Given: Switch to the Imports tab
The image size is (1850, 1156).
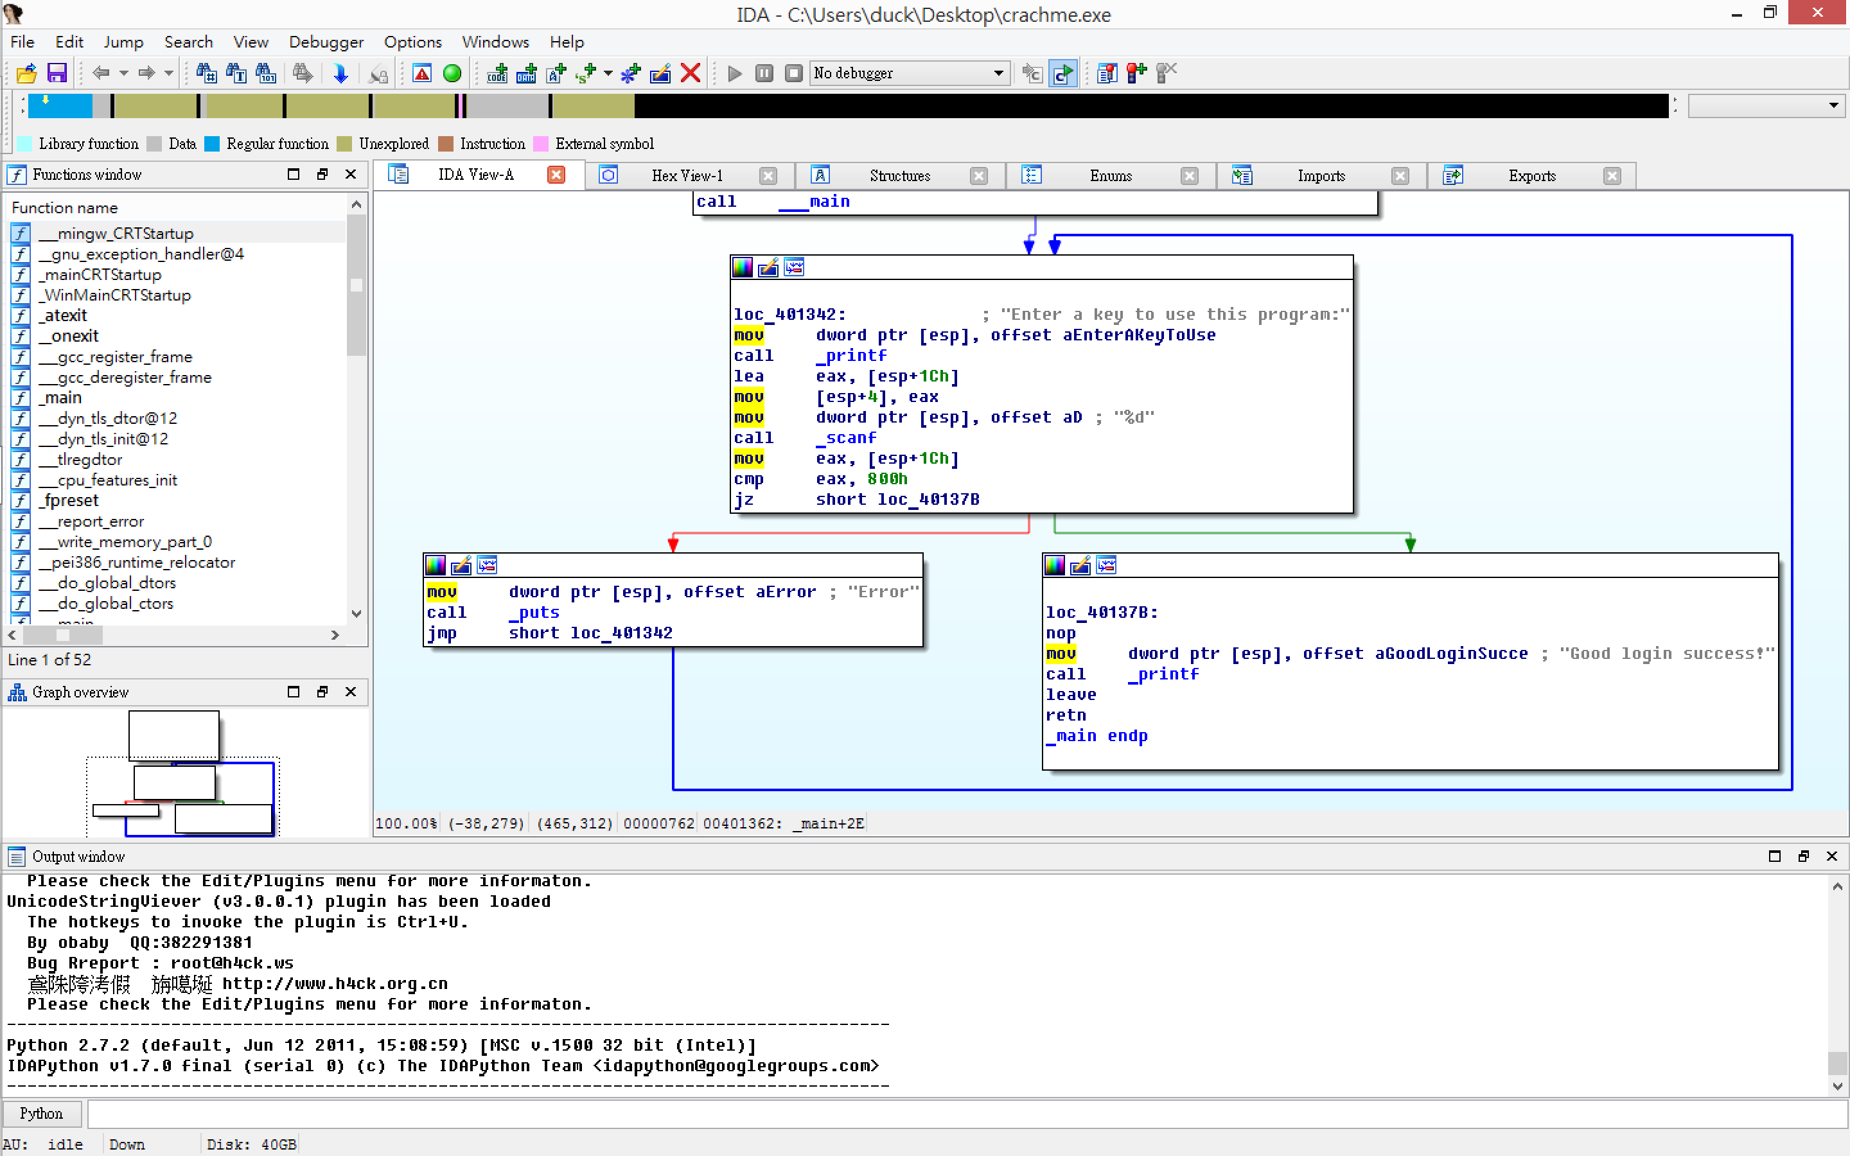Looking at the screenshot, I should [1320, 176].
